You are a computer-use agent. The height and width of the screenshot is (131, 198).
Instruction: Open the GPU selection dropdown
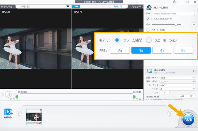pyautogui.click(x=175, y=13)
